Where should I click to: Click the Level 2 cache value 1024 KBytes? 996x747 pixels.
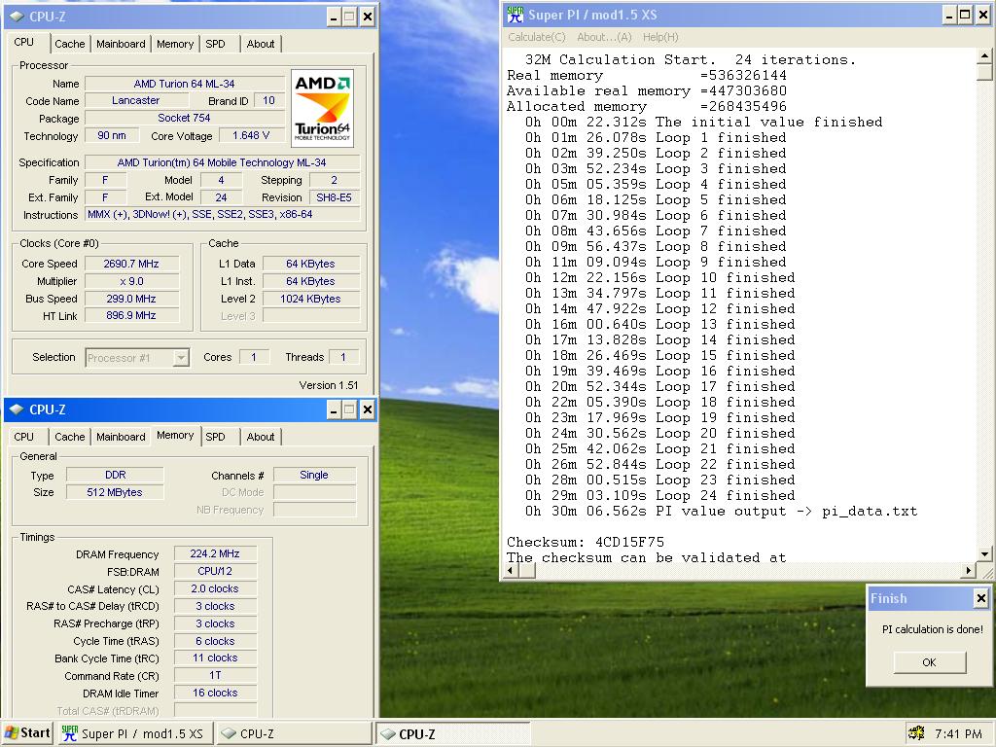pyautogui.click(x=310, y=299)
